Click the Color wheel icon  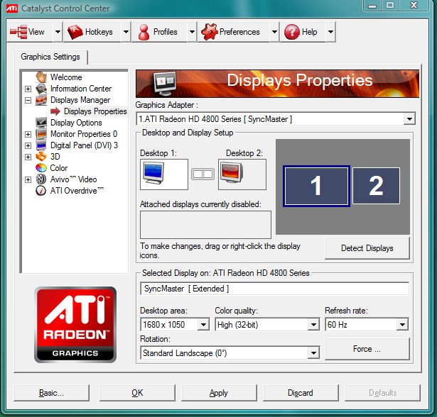[41, 168]
